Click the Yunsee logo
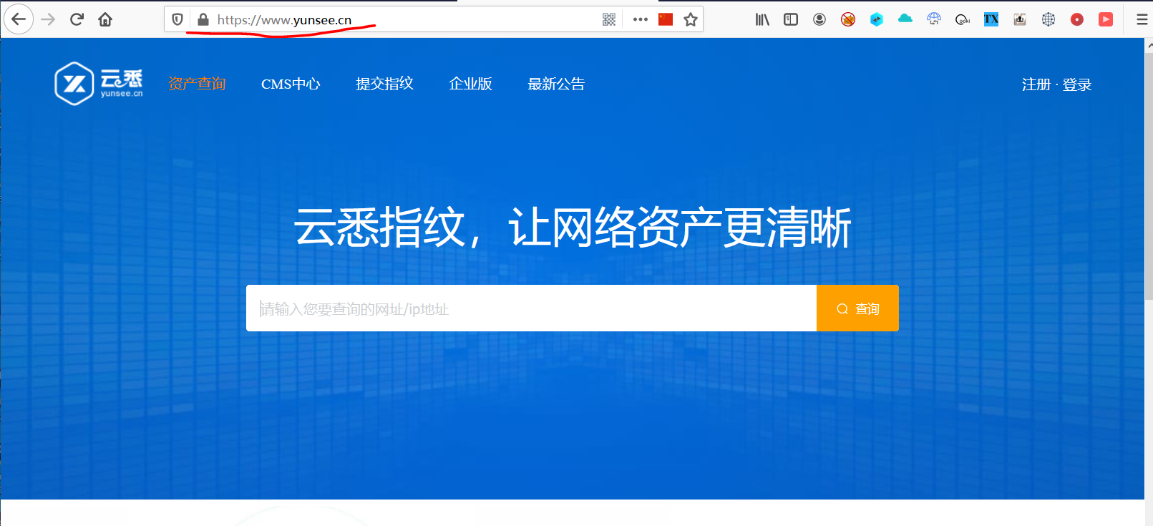1153x526 pixels. click(99, 84)
